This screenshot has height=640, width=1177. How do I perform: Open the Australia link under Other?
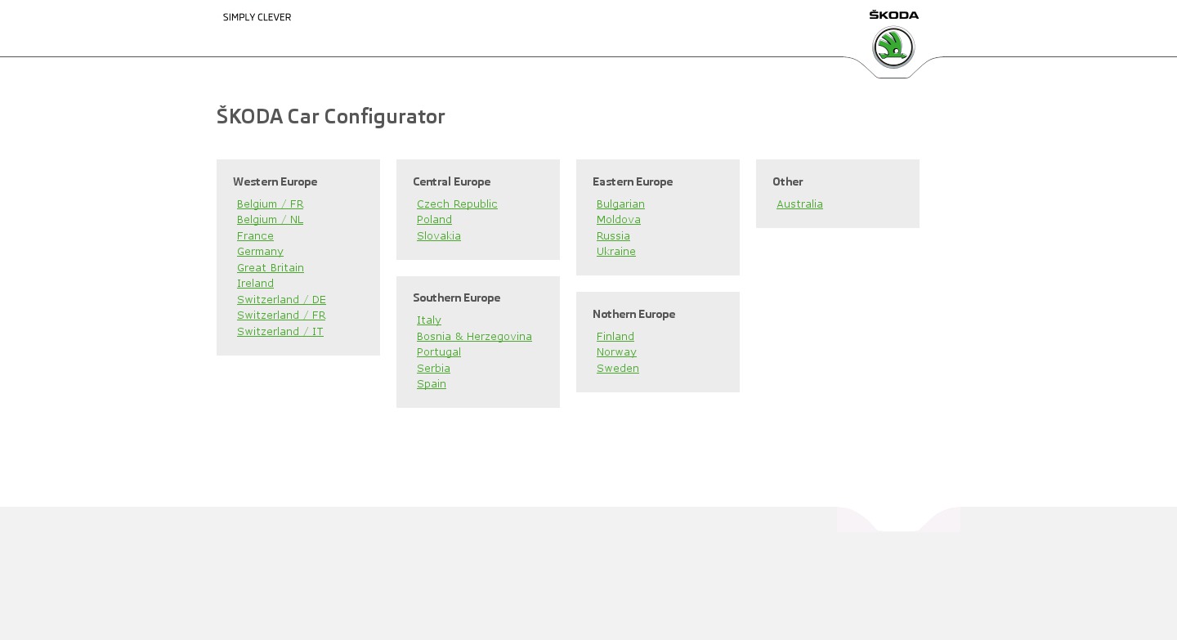tap(799, 204)
